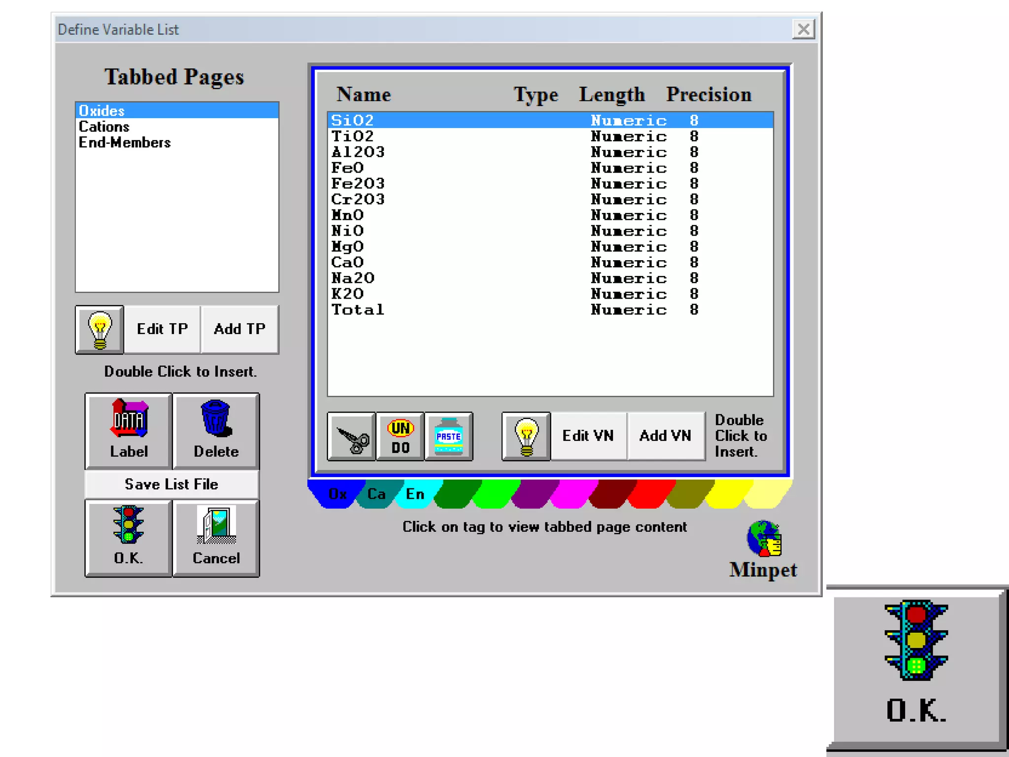Select End-Members in Tabbed Pages list
The width and height of the screenshot is (1009, 757).
[x=125, y=142]
